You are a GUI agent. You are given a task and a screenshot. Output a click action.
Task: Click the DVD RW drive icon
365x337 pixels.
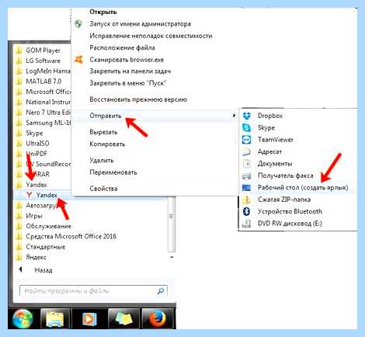point(246,224)
